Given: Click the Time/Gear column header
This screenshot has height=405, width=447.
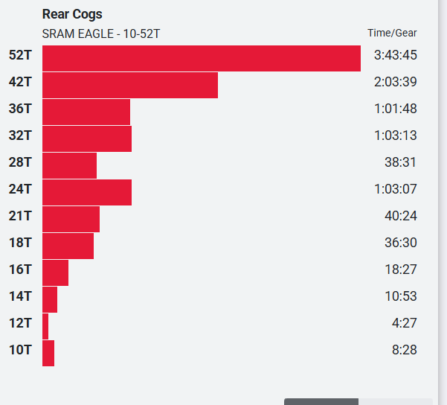Looking at the screenshot, I should point(392,33).
